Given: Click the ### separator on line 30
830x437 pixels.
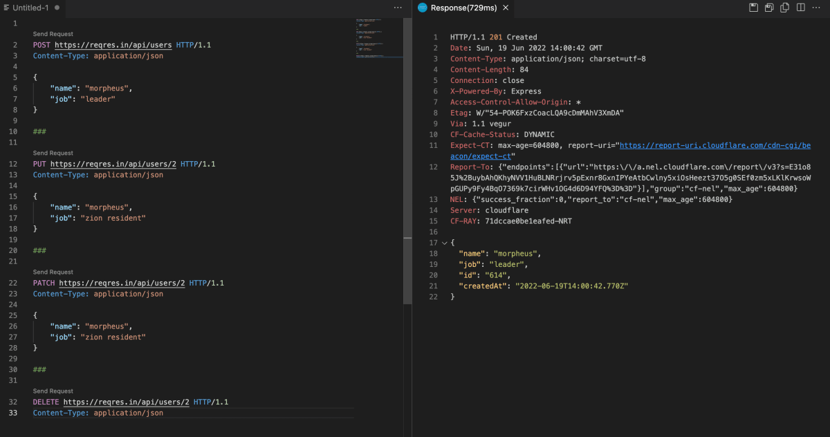Looking at the screenshot, I should tap(39, 369).
